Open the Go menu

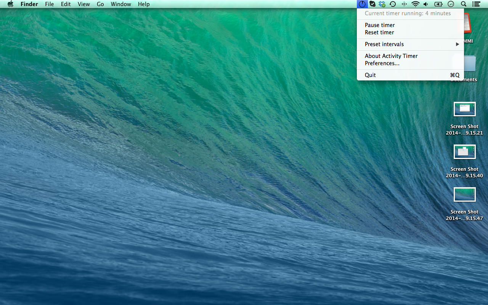(x=100, y=4)
